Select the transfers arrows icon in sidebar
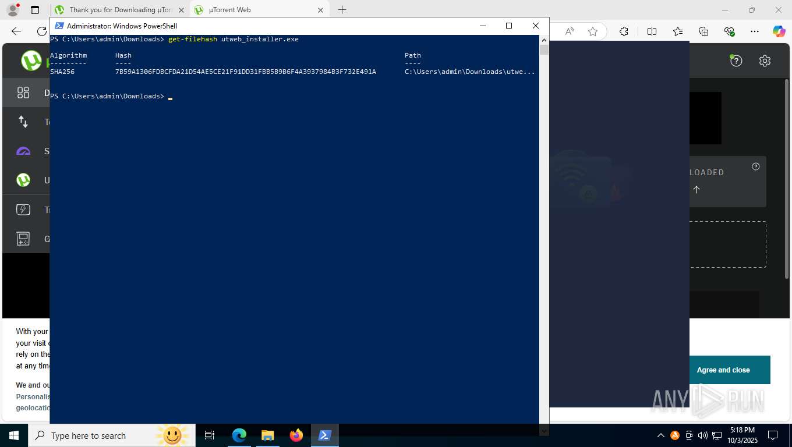Screen dimensions: 792x447 23,122
